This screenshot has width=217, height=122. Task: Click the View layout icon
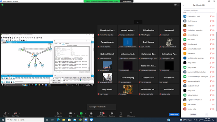point(177,5)
